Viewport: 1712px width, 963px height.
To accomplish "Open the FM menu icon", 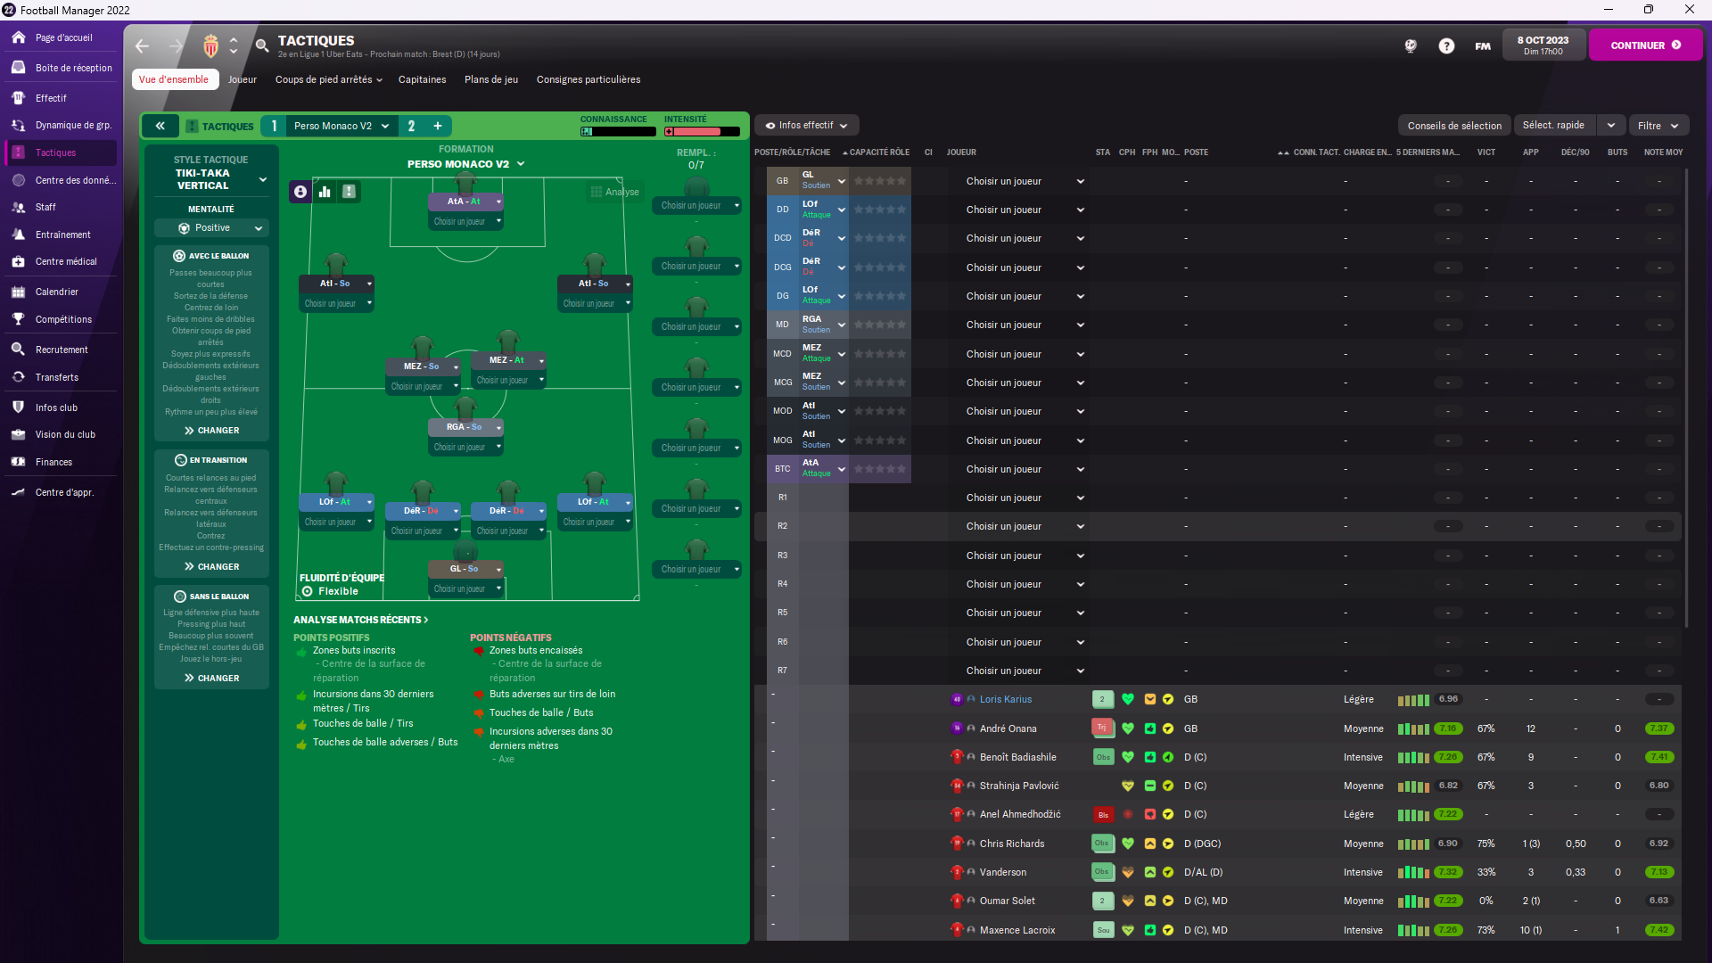I will 1483,45.
